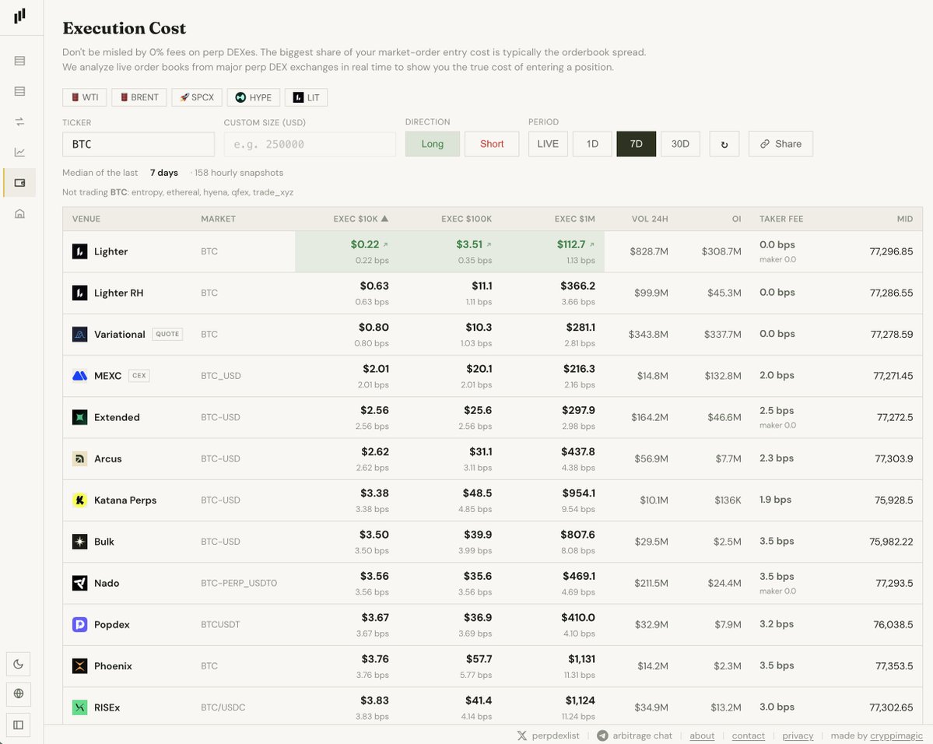Select the HYPE ticker chip
This screenshot has width=933, height=744.
coord(254,97)
